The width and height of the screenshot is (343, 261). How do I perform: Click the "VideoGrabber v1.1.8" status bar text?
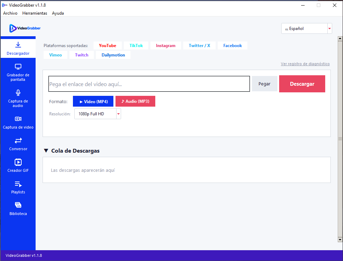(x=24, y=255)
